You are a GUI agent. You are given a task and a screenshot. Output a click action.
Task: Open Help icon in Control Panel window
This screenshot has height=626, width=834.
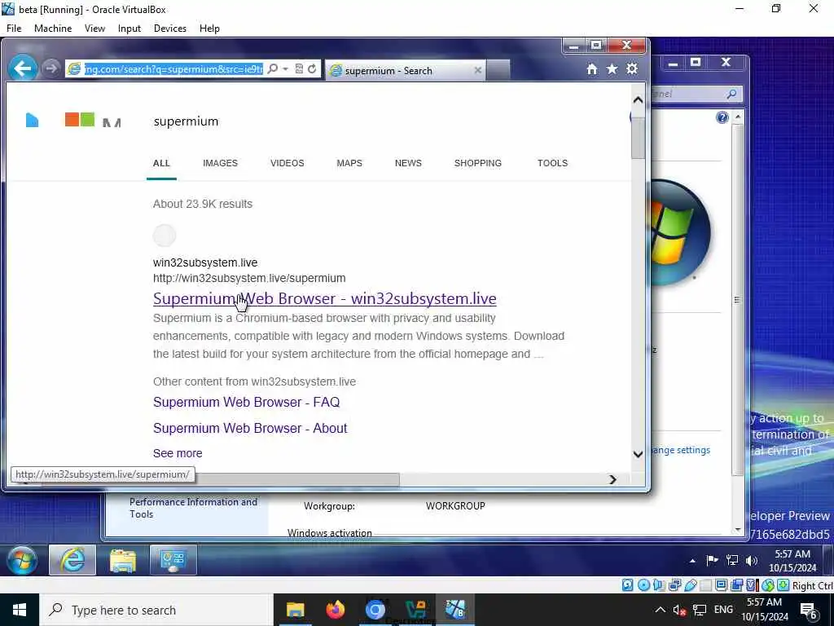(x=722, y=117)
